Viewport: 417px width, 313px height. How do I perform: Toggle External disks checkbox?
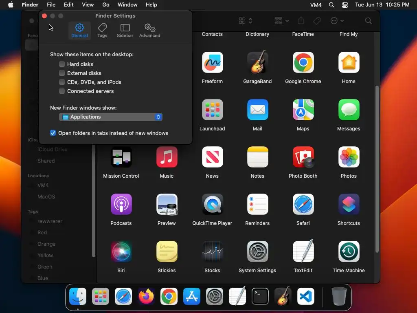(x=62, y=73)
